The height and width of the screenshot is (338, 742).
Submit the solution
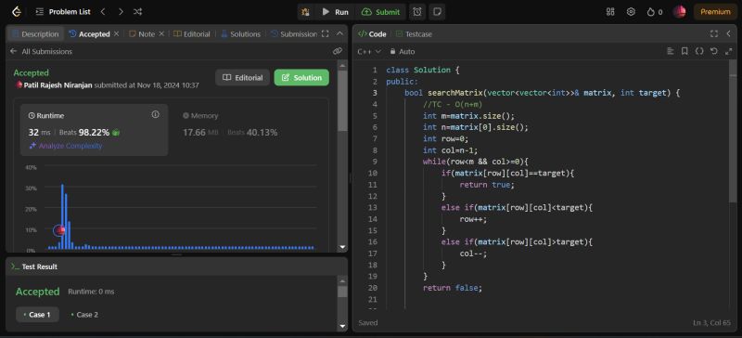click(x=381, y=12)
